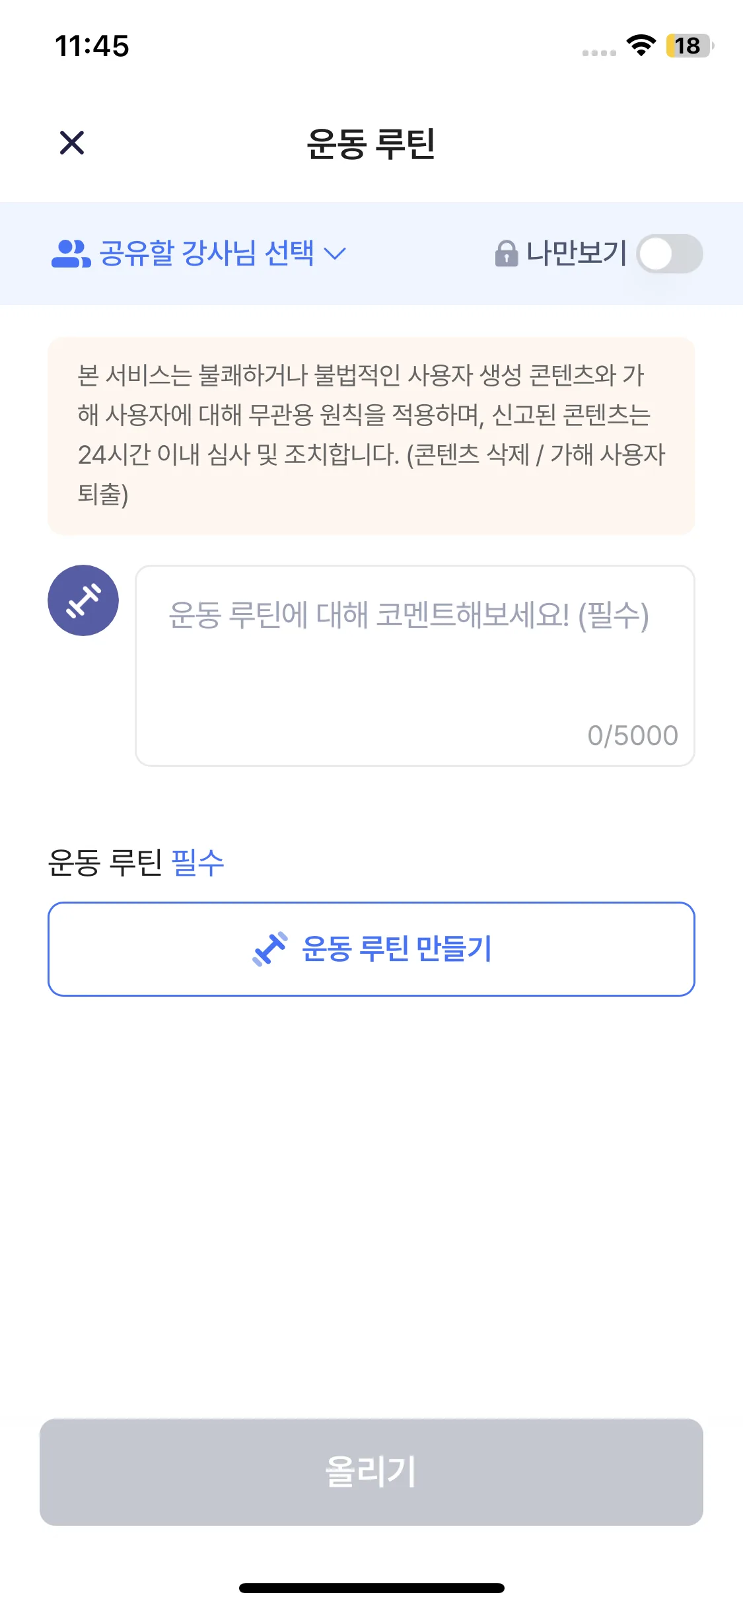Focus the 운동 루틴 comment text field
This screenshot has width=743, height=1609.
[415, 661]
